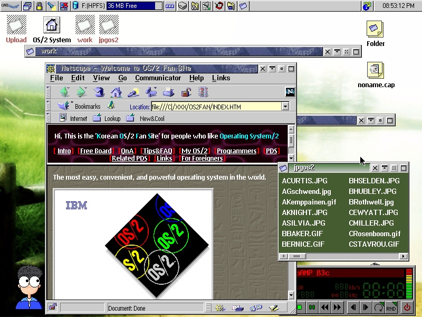Click Netscape Search flashlight icon
This screenshot has width=422, height=317.
(x=133, y=92)
